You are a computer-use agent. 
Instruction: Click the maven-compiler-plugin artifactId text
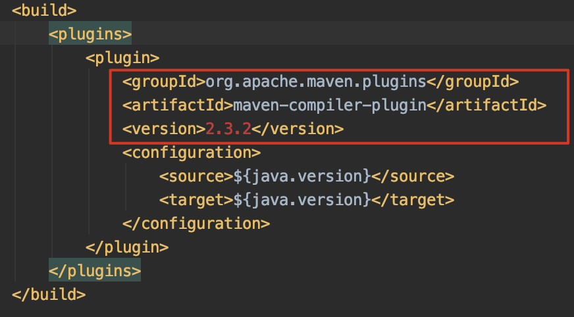click(330, 105)
